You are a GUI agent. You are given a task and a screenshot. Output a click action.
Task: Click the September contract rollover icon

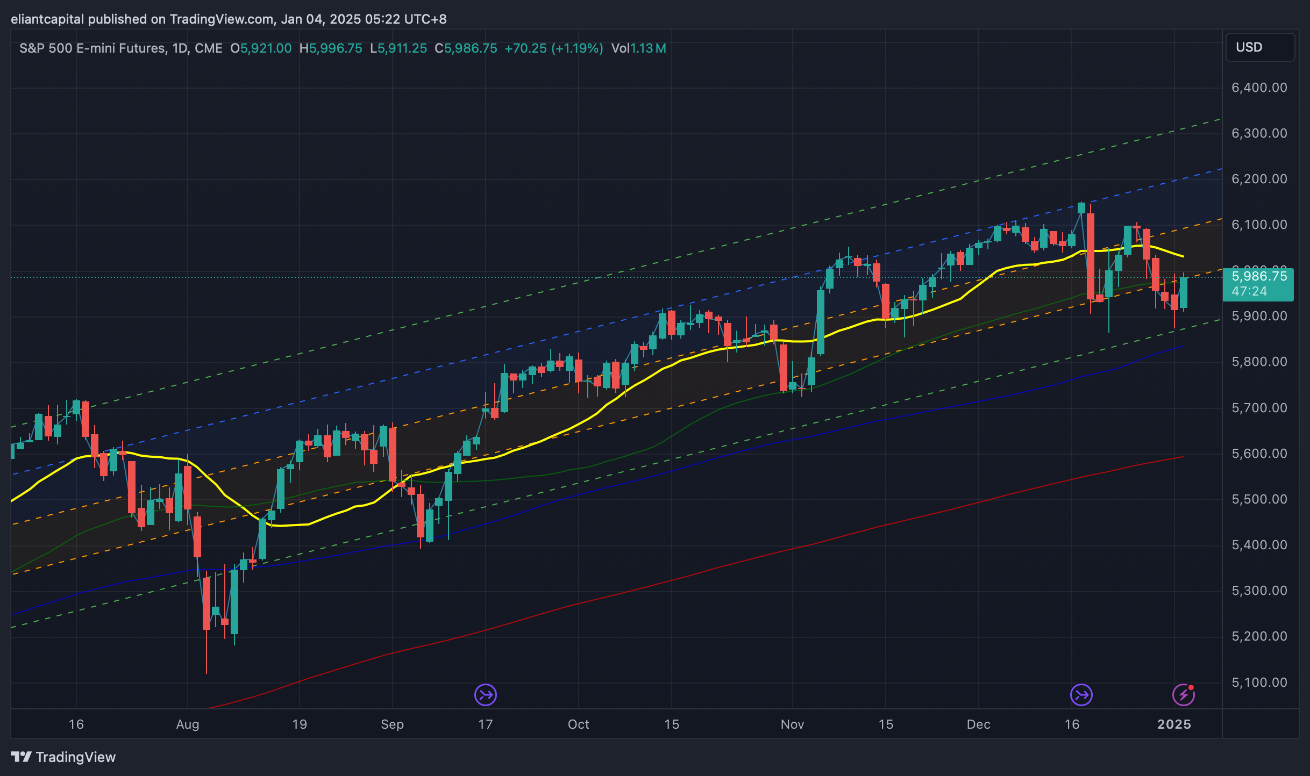[x=485, y=695]
